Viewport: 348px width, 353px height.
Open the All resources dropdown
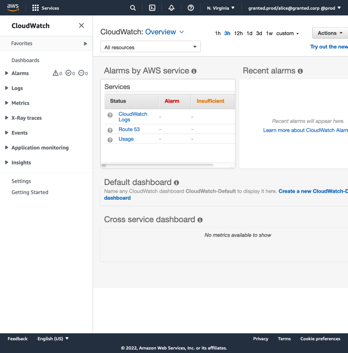[151, 47]
